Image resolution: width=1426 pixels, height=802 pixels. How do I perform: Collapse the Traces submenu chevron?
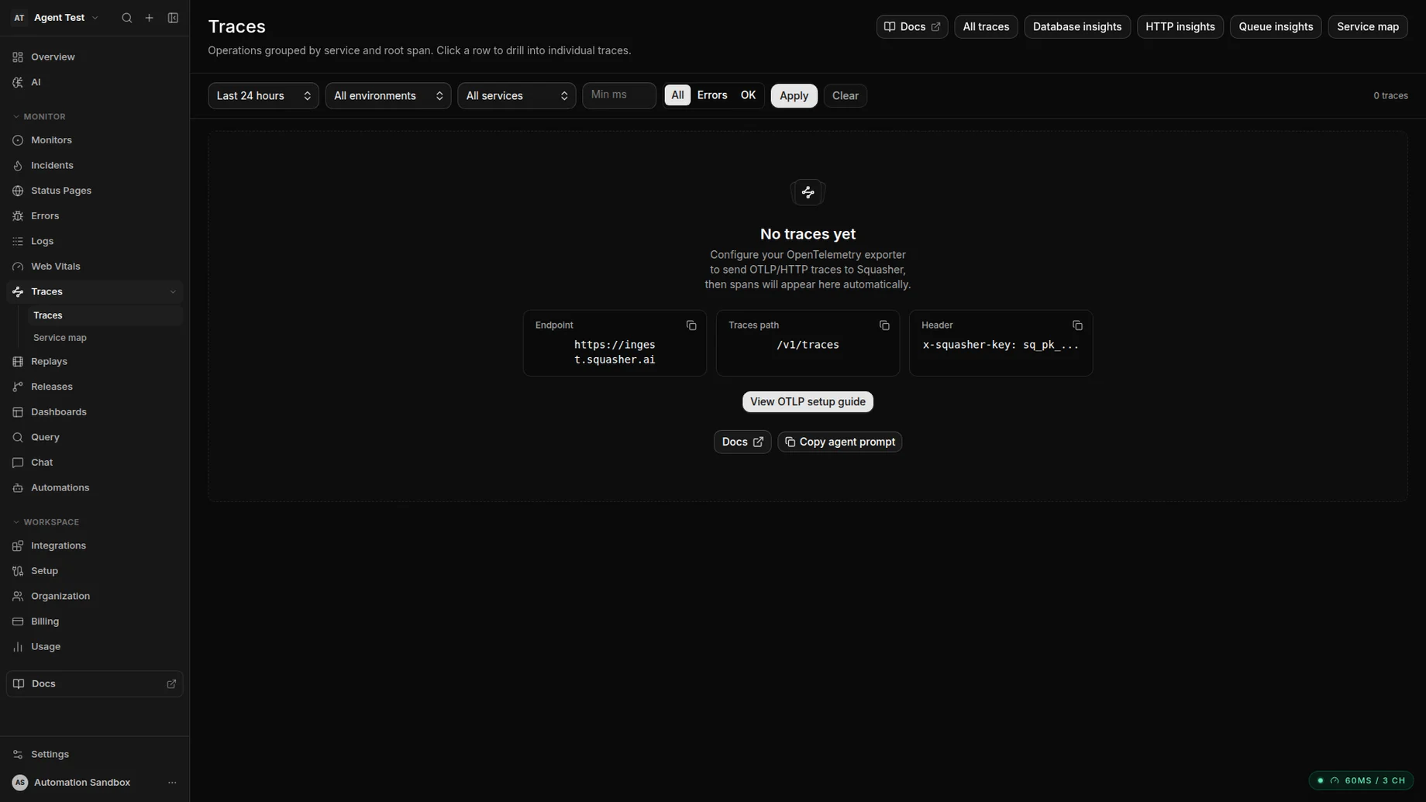pos(173,292)
